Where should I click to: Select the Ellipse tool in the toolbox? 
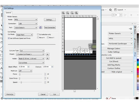click(x=1, y=59)
